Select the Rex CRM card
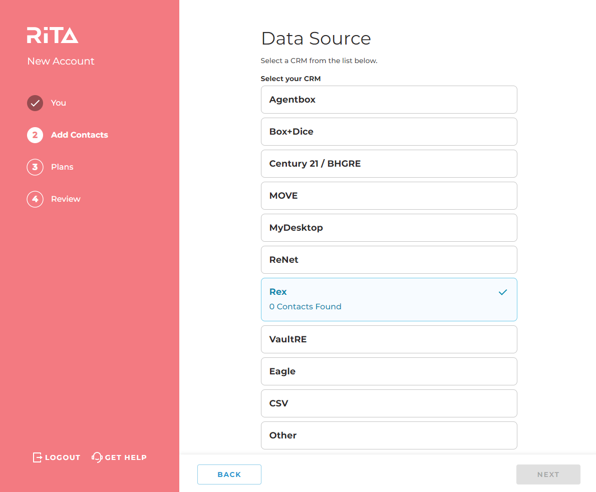 [389, 299]
